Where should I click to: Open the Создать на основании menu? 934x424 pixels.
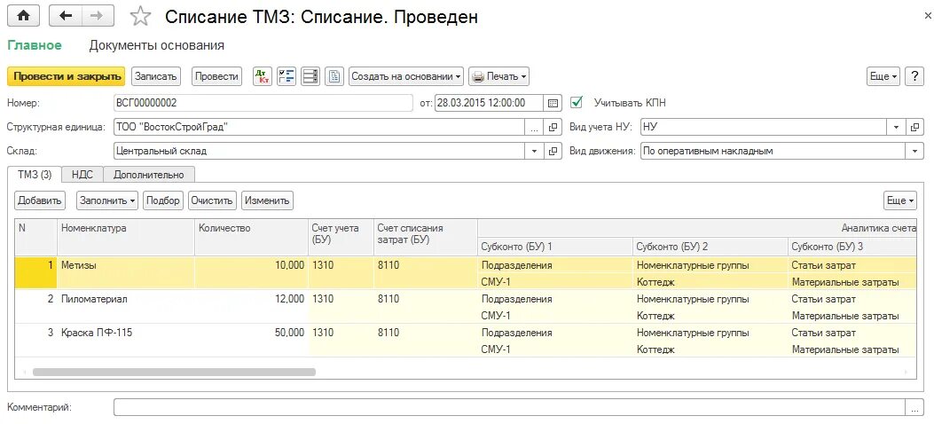pyautogui.click(x=406, y=76)
